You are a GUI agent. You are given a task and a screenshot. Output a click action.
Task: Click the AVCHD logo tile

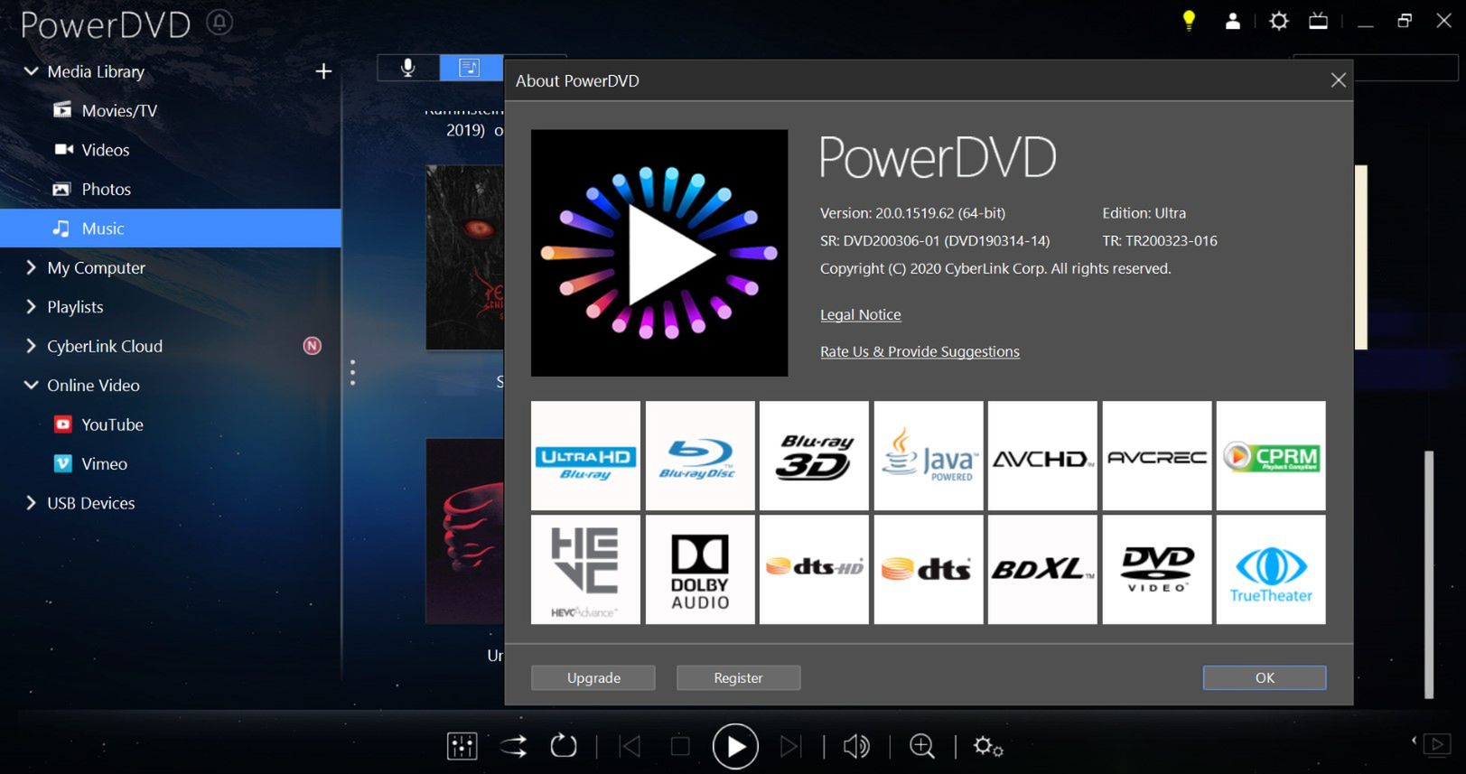pyautogui.click(x=1042, y=456)
